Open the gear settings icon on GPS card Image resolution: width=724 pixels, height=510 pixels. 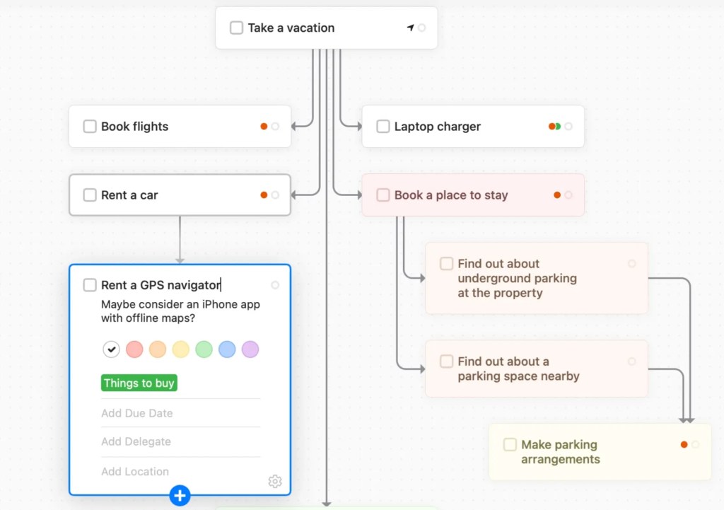tap(275, 482)
